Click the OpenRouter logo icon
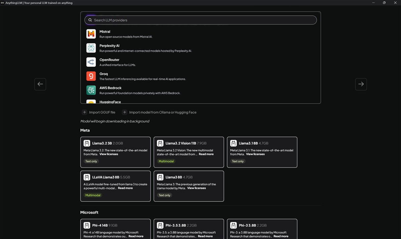This screenshot has width=401, height=239. (91, 62)
